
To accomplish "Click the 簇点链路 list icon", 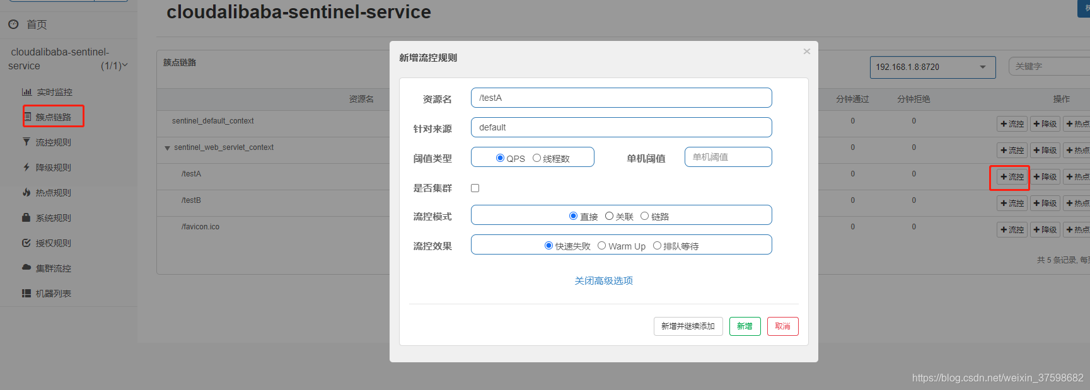I will (x=27, y=117).
